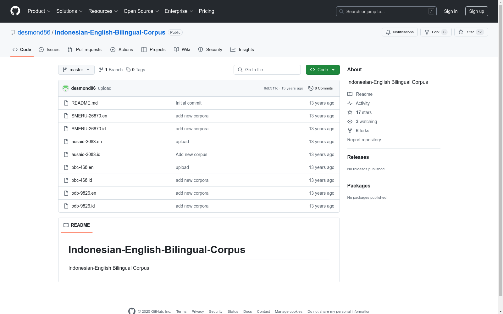Focus the Go to file input
The width and height of the screenshot is (503, 314).
click(x=267, y=70)
